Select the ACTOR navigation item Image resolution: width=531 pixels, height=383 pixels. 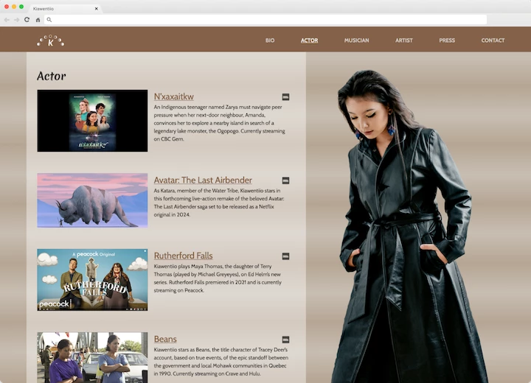point(309,41)
